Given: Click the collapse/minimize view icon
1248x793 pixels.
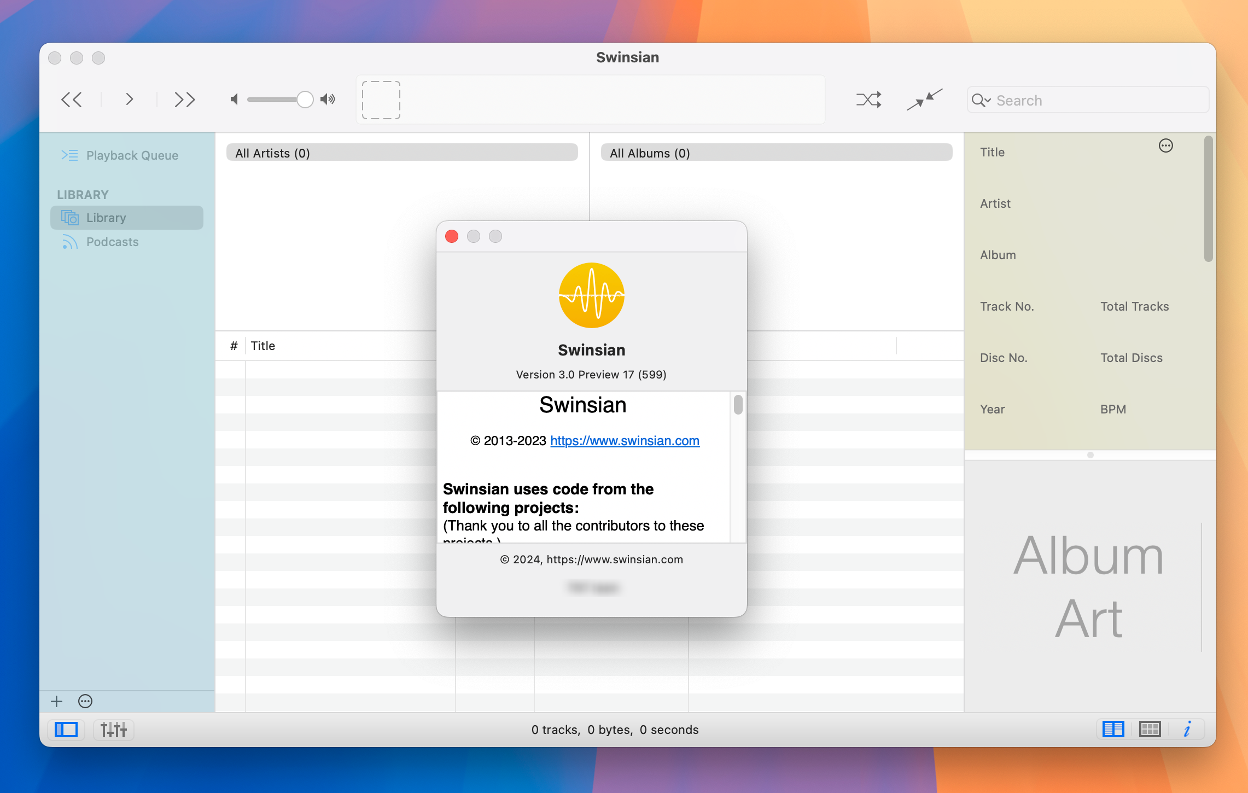Looking at the screenshot, I should click(x=925, y=99).
